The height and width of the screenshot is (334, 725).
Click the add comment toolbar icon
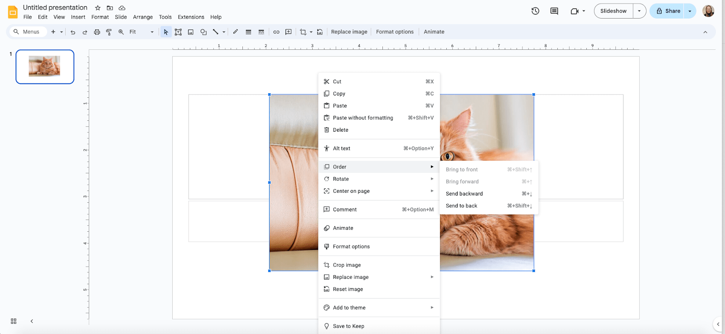289,32
